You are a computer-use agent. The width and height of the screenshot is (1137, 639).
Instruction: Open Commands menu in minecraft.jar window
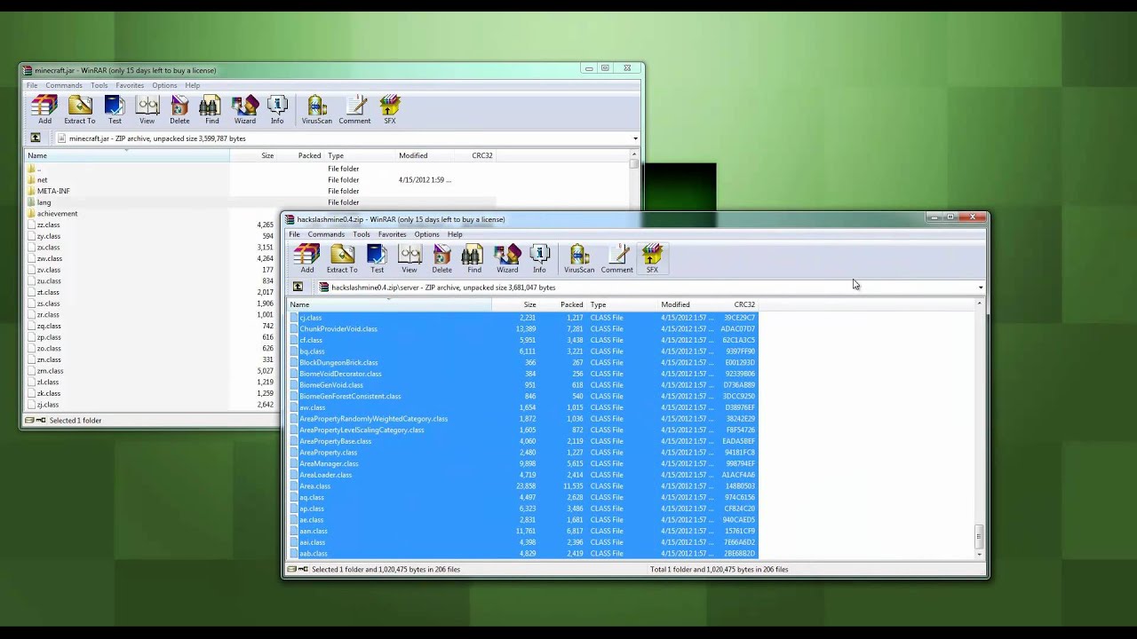(64, 85)
